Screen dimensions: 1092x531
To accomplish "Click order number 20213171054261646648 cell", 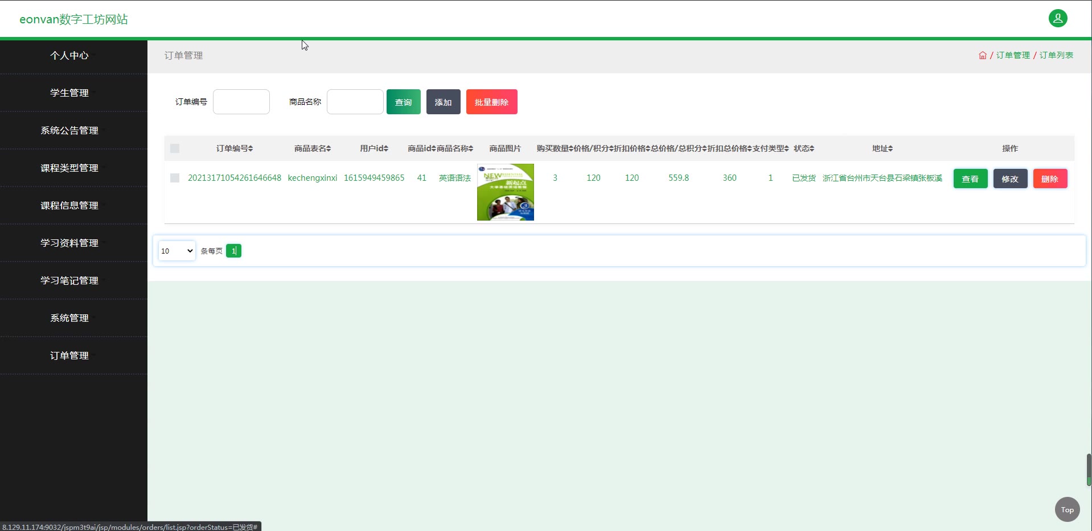I will click(x=235, y=178).
